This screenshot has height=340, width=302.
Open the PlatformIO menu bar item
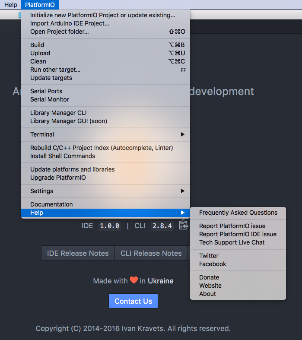click(40, 5)
